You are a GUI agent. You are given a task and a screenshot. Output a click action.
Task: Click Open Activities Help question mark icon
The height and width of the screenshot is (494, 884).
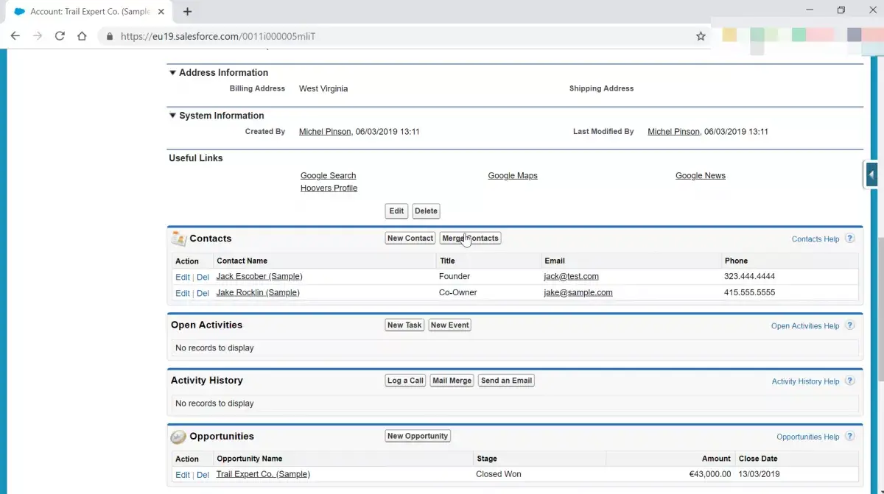(x=850, y=325)
